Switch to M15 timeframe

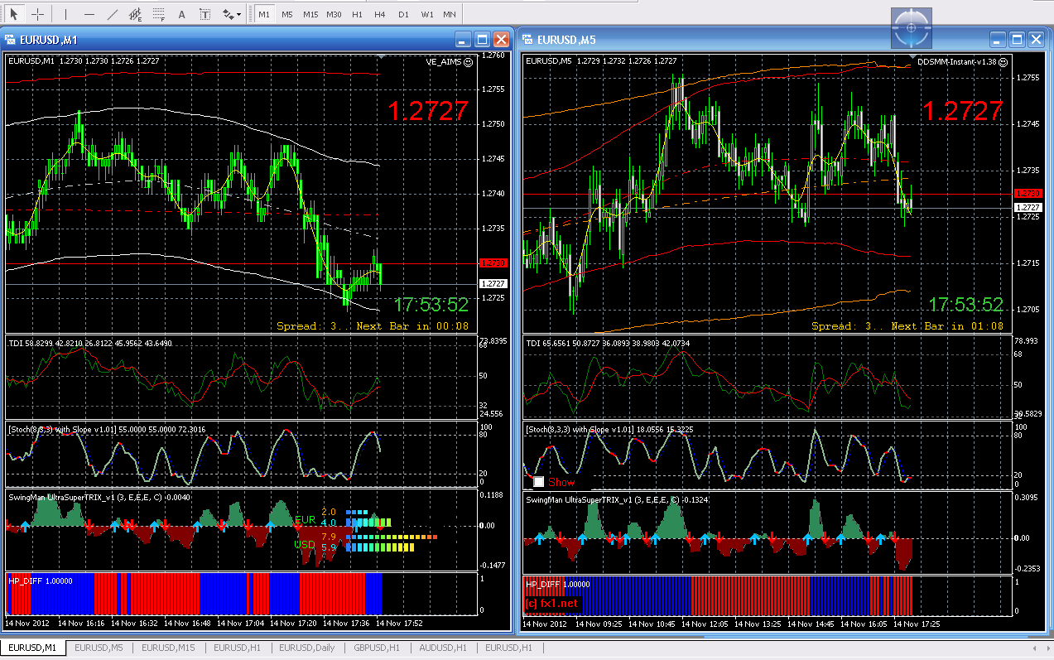(x=310, y=14)
